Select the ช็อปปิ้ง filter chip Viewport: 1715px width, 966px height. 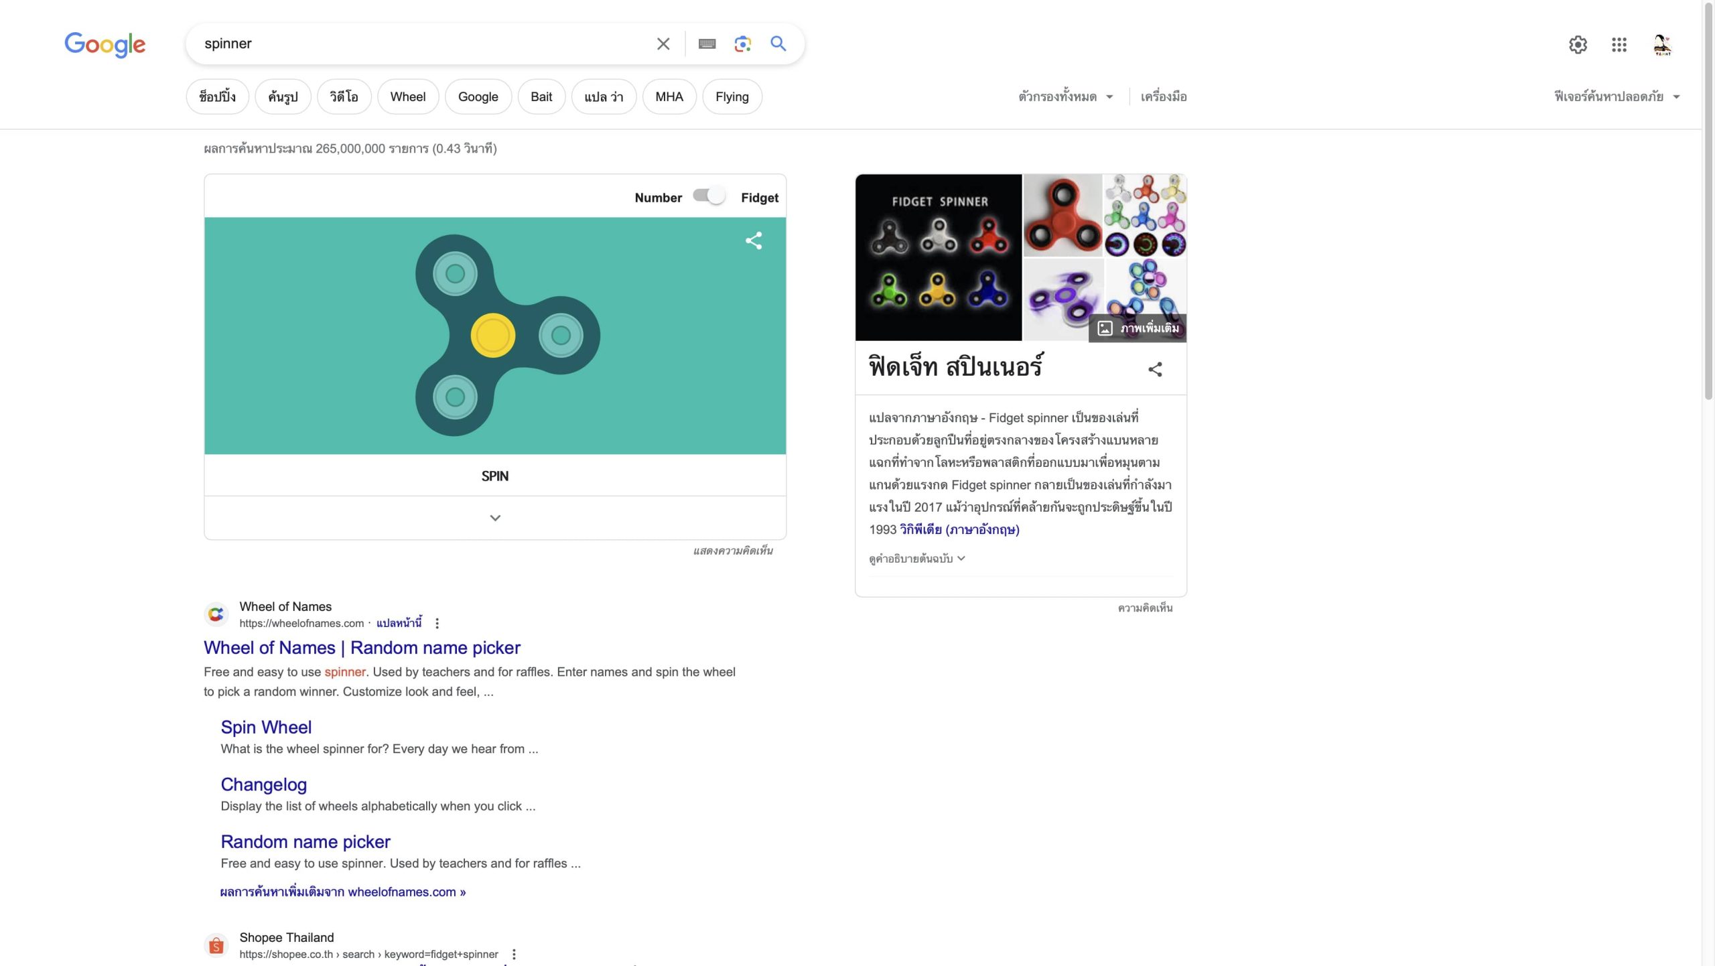coord(217,96)
